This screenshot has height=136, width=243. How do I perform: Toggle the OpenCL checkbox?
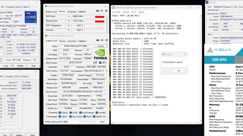(x=60, y=113)
